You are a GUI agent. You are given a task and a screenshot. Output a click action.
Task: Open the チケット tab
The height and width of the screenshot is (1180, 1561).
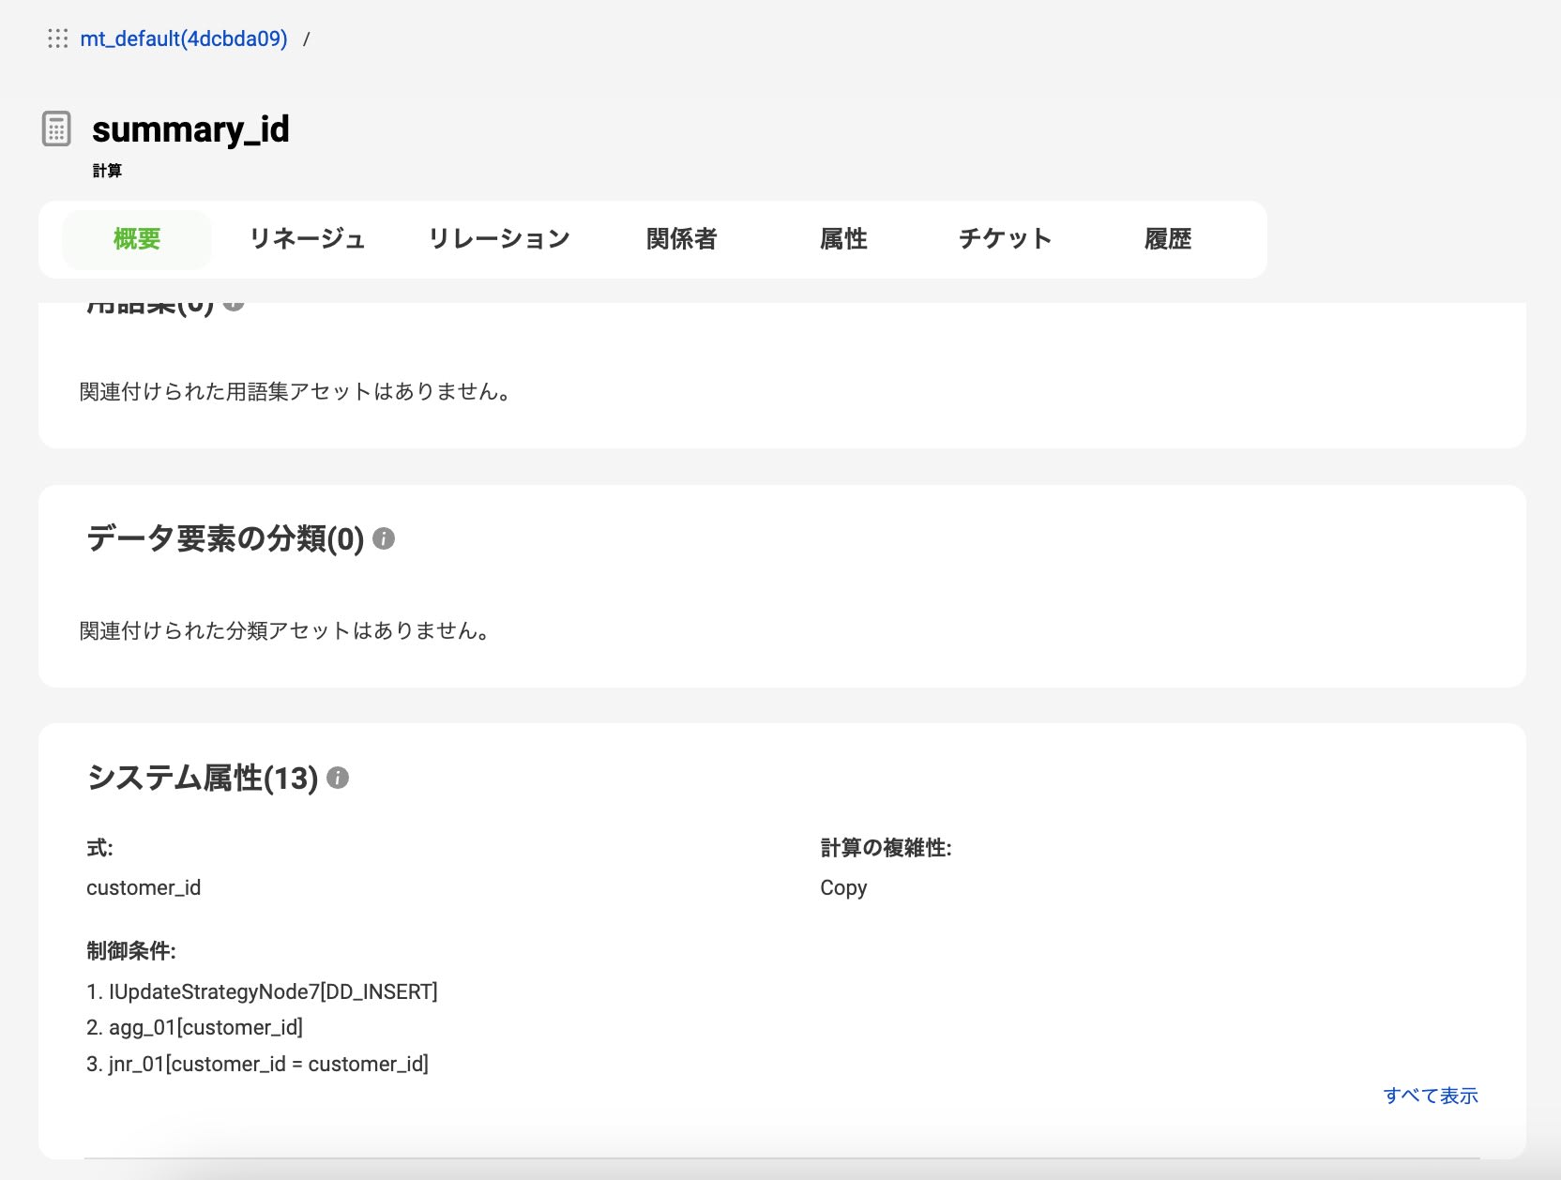1006,239
